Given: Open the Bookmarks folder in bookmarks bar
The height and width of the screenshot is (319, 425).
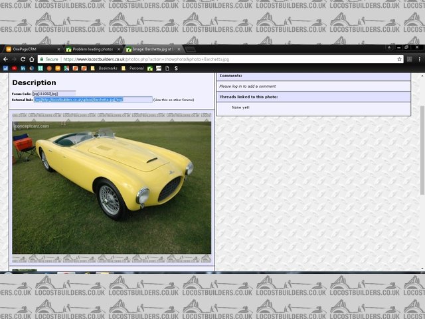Looking at the screenshot, I should point(108,68).
